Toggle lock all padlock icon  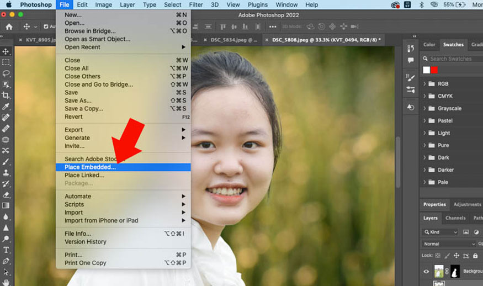coord(475,256)
